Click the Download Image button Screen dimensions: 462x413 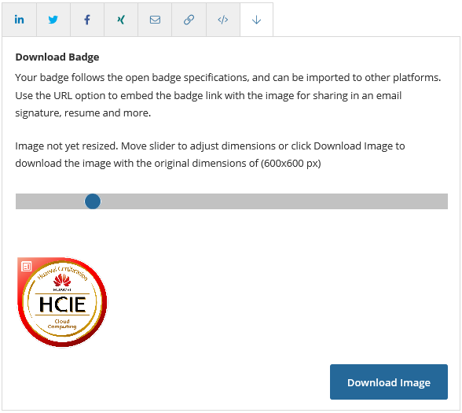coord(389,382)
